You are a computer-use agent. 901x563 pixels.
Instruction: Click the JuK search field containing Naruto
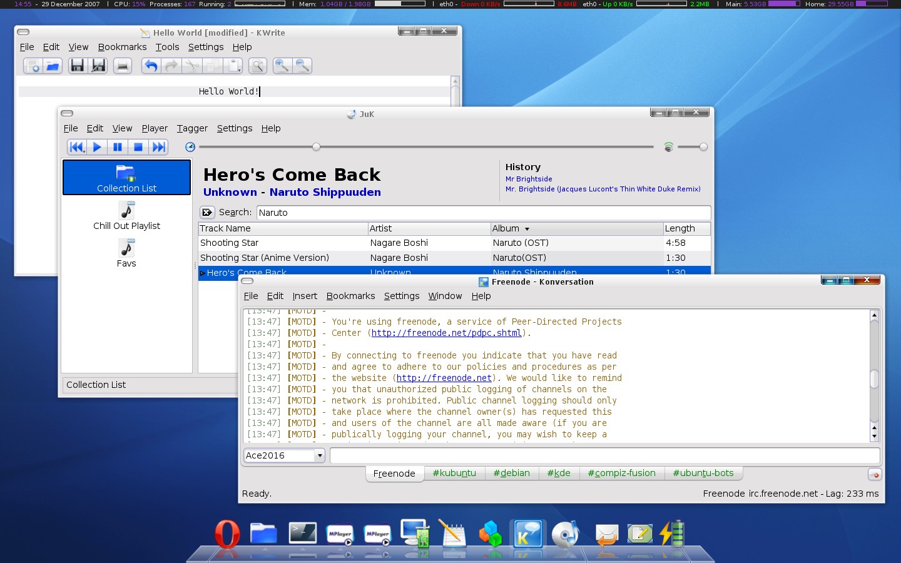coord(484,213)
